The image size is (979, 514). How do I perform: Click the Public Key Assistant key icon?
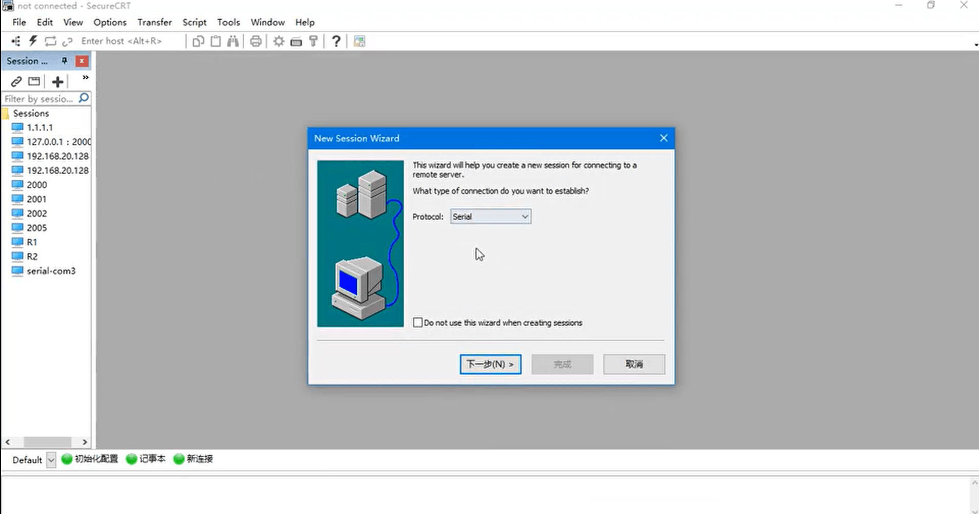pos(313,41)
